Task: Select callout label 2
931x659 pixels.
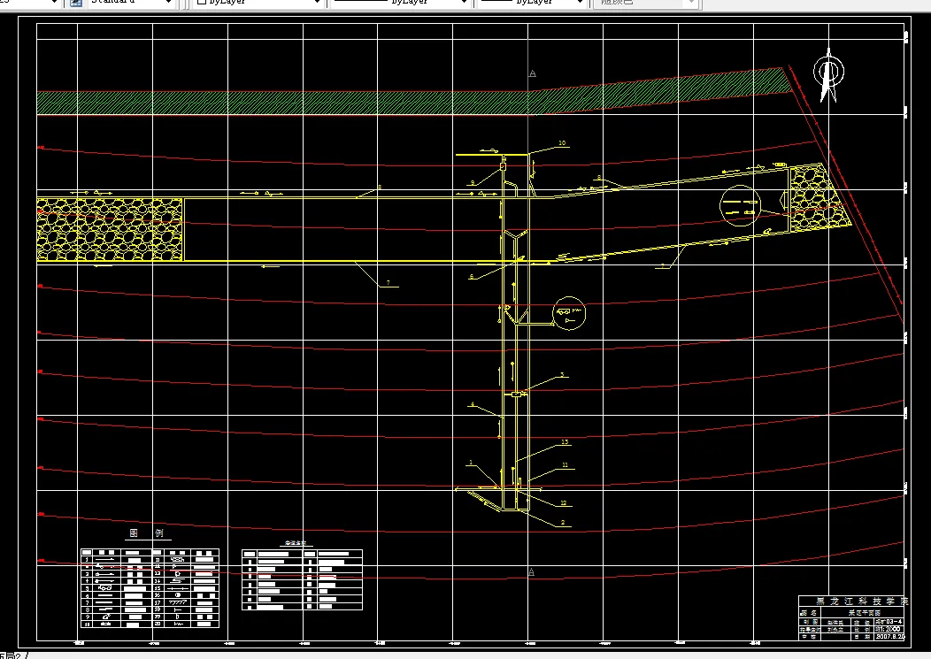Action: [563, 523]
